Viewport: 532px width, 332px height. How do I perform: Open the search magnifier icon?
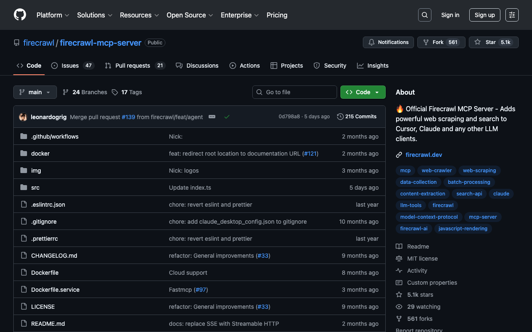[x=424, y=15]
